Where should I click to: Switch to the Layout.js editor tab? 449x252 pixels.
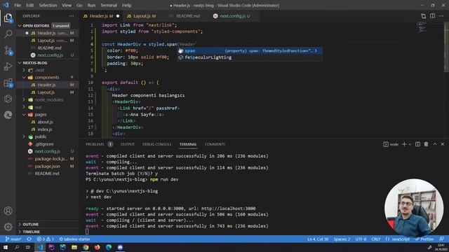141,16
